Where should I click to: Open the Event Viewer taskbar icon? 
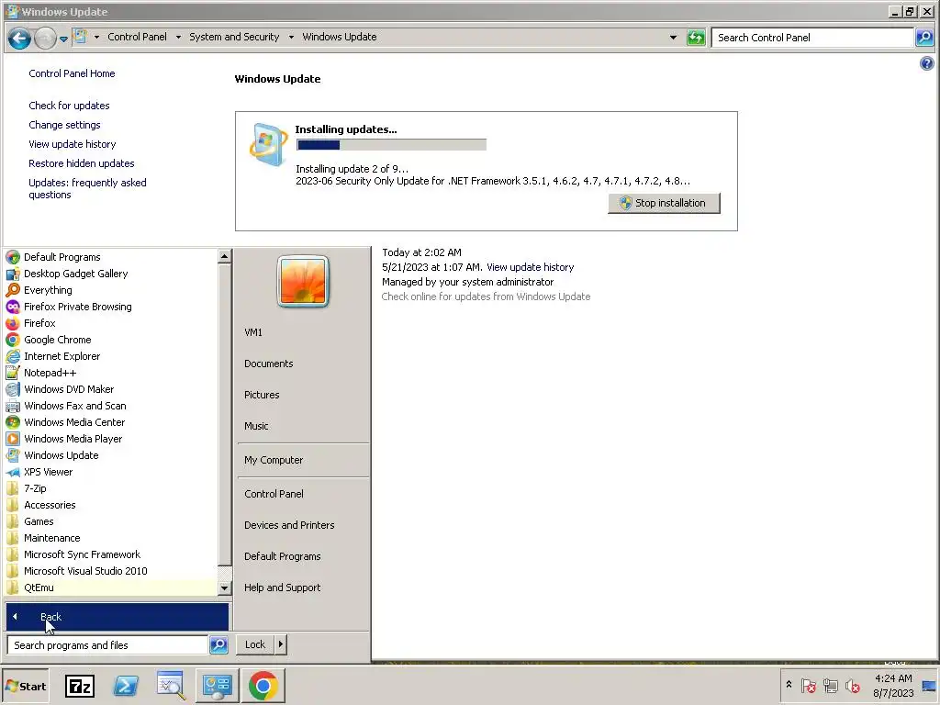point(171,686)
